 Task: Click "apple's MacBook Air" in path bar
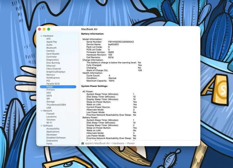(98, 143)
